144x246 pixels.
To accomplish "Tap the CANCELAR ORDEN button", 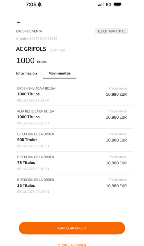I will pos(72,228).
